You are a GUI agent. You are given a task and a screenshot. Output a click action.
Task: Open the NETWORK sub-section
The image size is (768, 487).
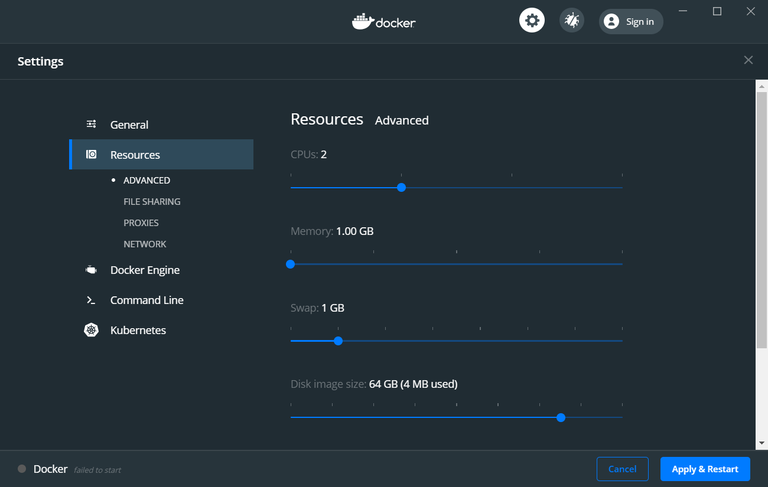tap(145, 244)
